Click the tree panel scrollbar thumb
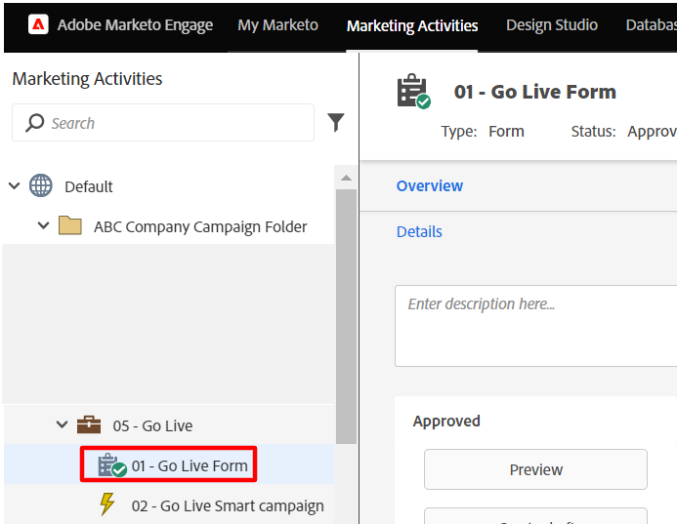This screenshot has width=677, height=524. (x=346, y=316)
